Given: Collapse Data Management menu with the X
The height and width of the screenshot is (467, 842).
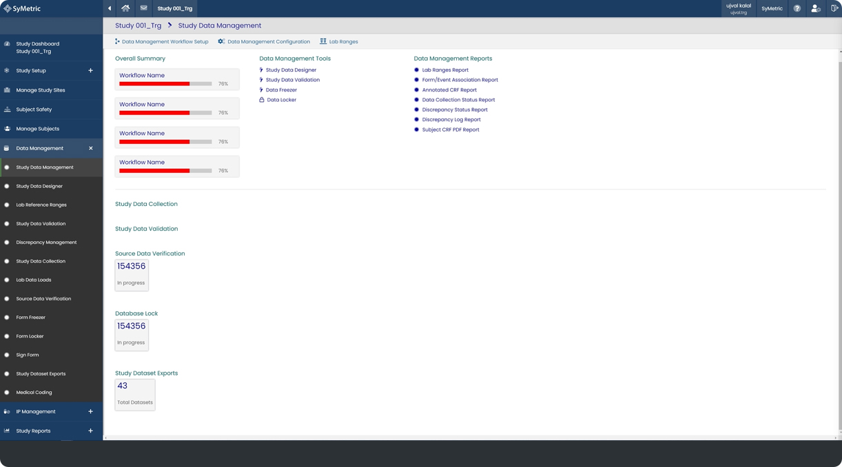Looking at the screenshot, I should tap(90, 148).
